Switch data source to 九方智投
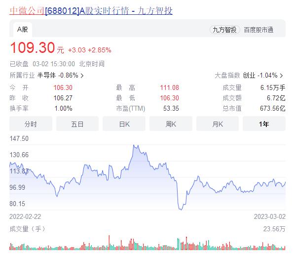Viewport: 293px width, 254px height. click(224, 30)
